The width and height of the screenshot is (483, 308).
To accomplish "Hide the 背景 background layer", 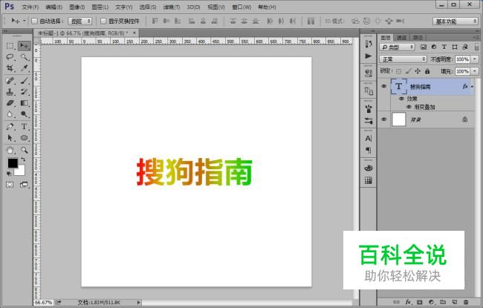I will (x=384, y=119).
